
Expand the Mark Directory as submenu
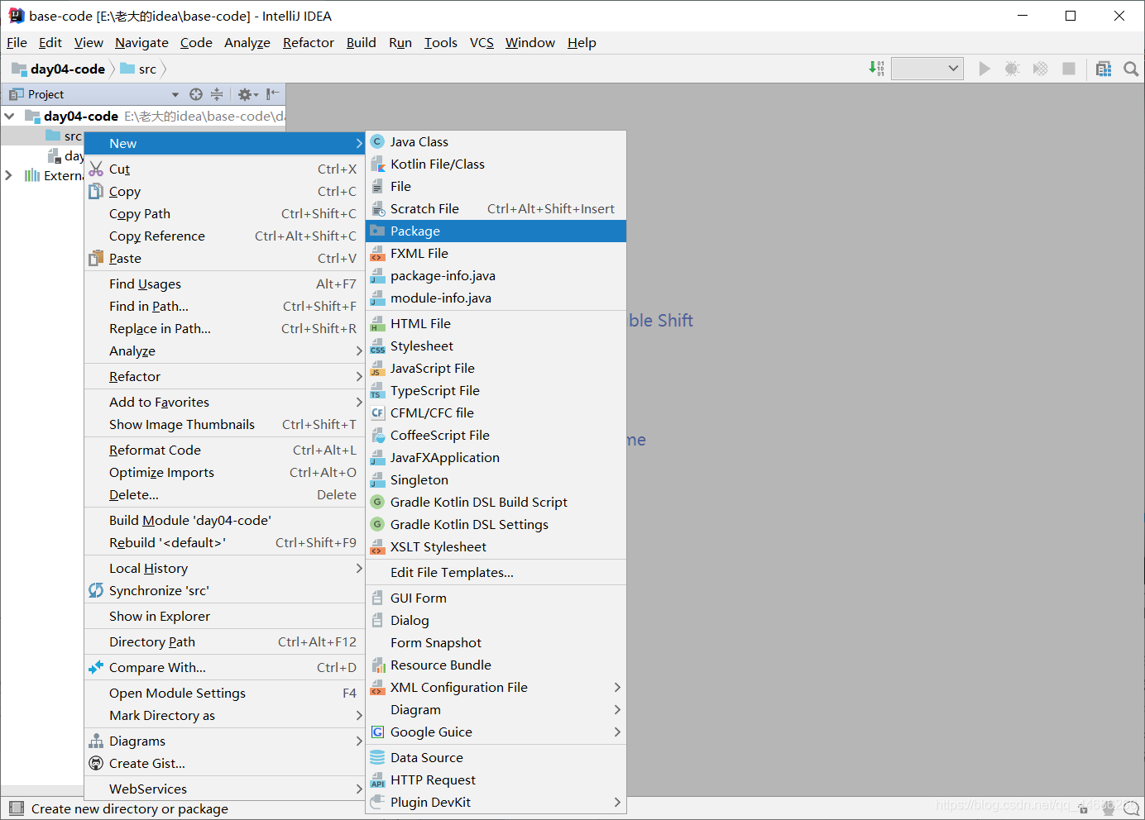pos(224,716)
